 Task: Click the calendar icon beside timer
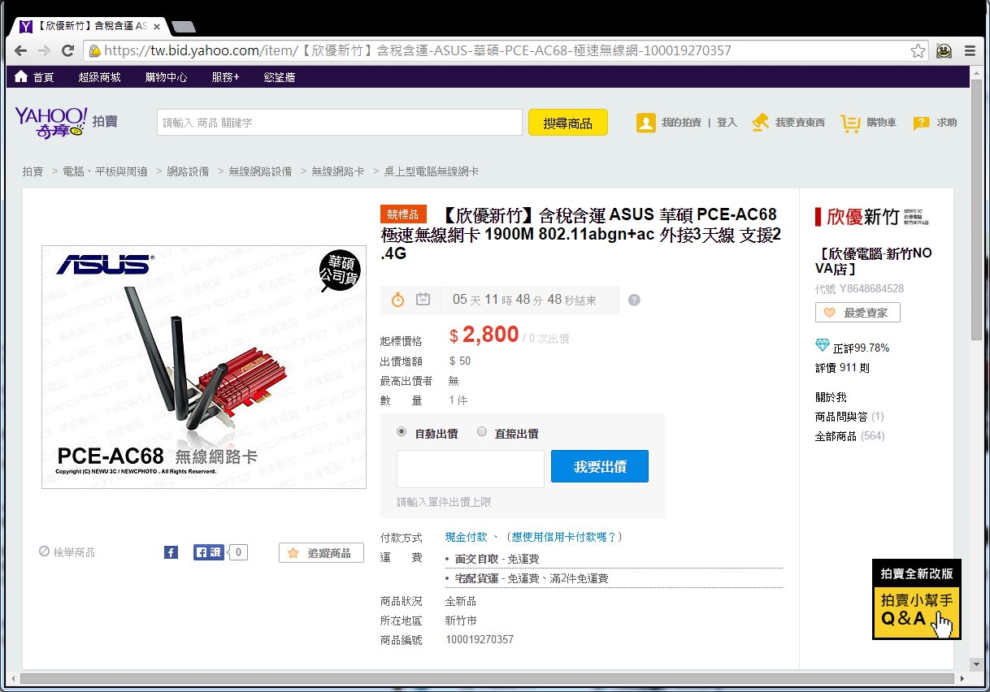[423, 300]
